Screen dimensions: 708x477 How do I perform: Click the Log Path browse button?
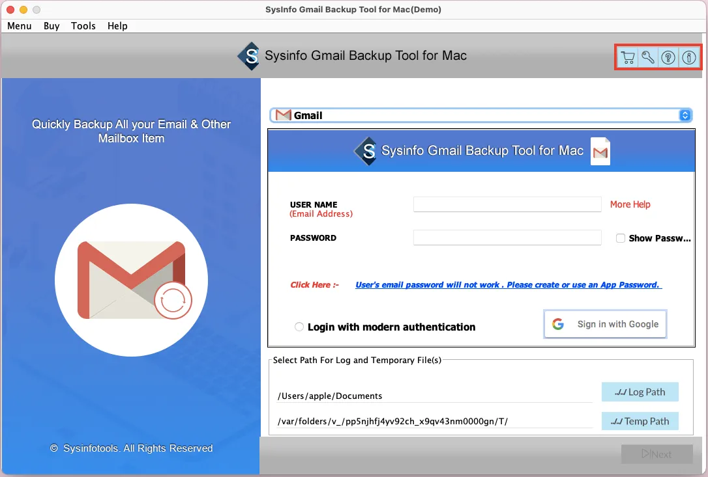pos(640,392)
